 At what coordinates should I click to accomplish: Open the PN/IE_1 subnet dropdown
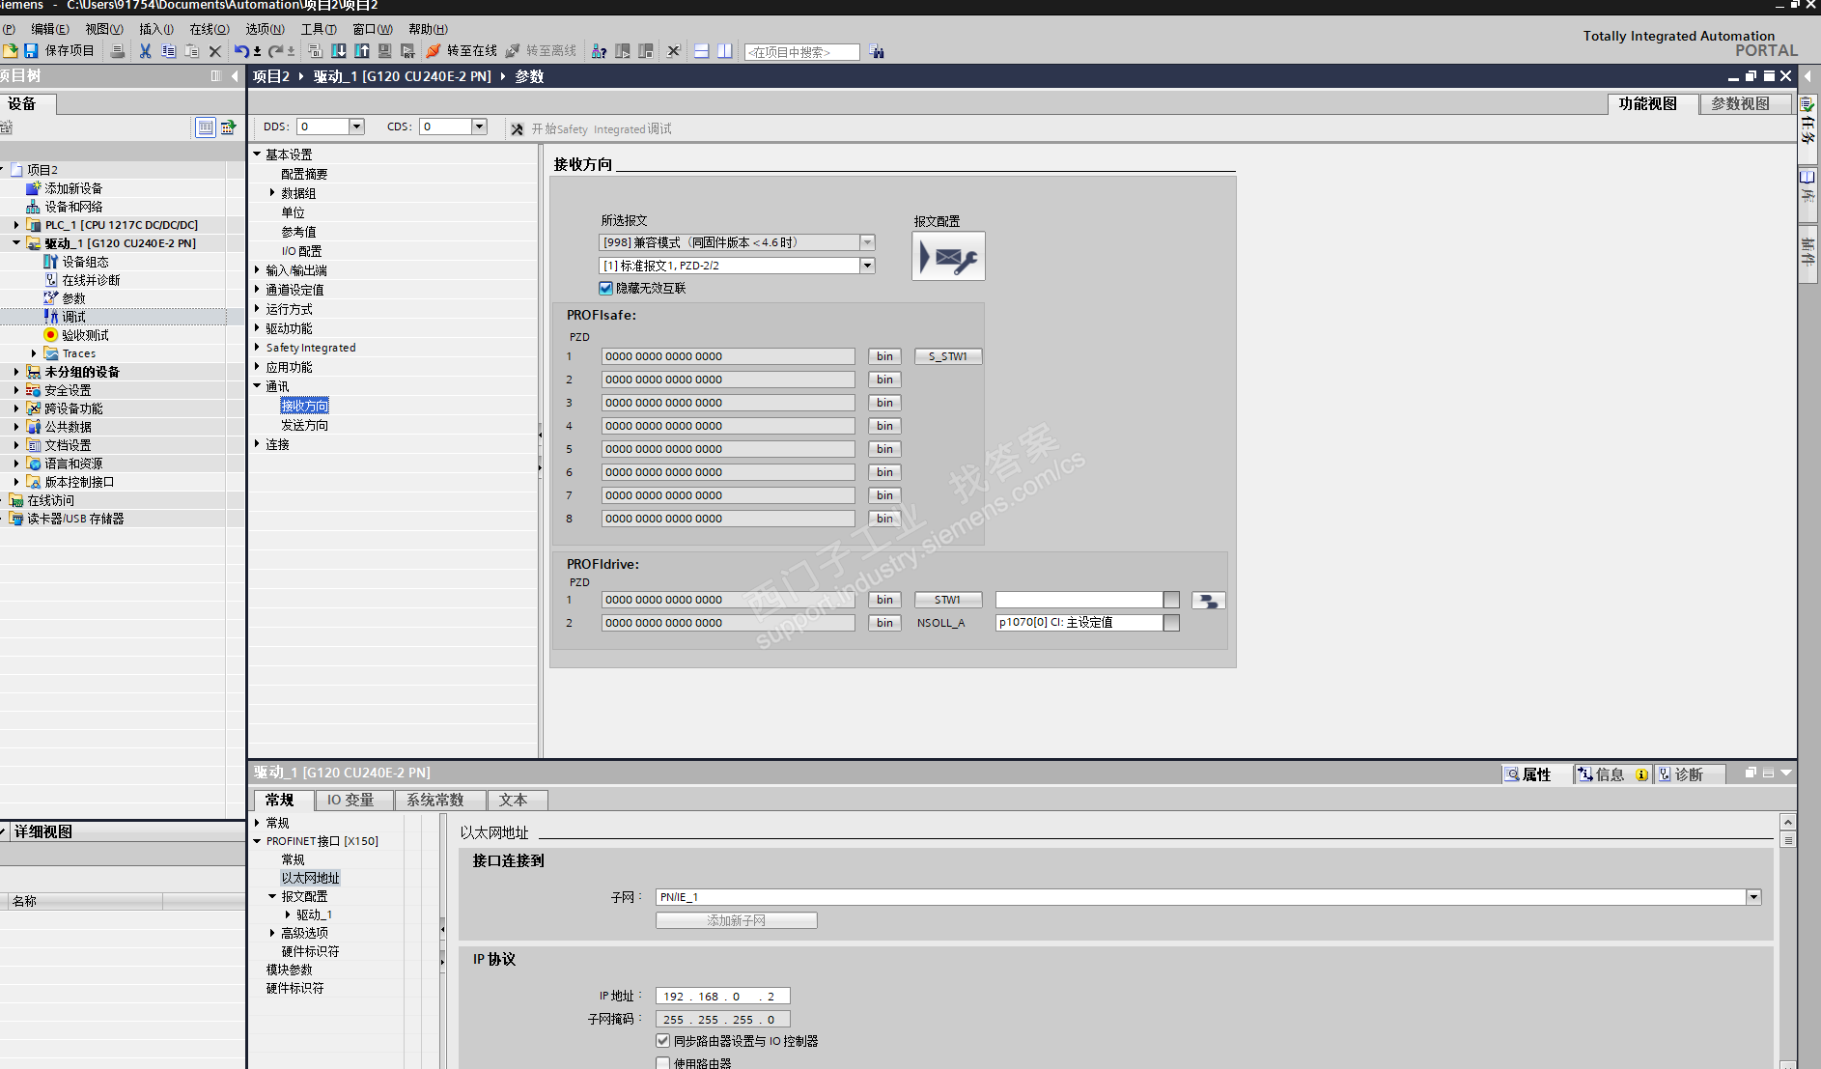[1753, 897]
